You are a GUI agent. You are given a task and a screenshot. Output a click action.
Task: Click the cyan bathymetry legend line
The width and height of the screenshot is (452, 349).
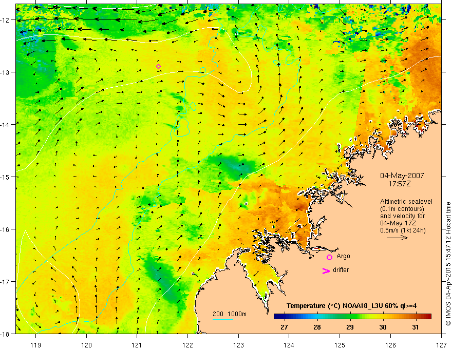[223, 319]
